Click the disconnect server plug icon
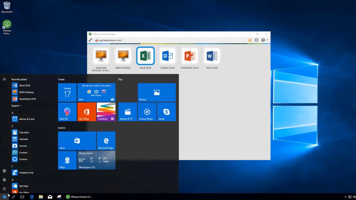This screenshot has height=200, width=356. [x=90, y=40]
